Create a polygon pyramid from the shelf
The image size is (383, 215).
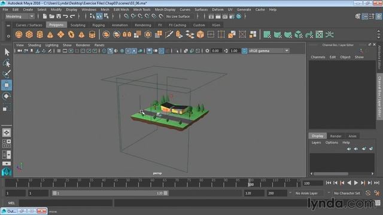tap(81, 35)
